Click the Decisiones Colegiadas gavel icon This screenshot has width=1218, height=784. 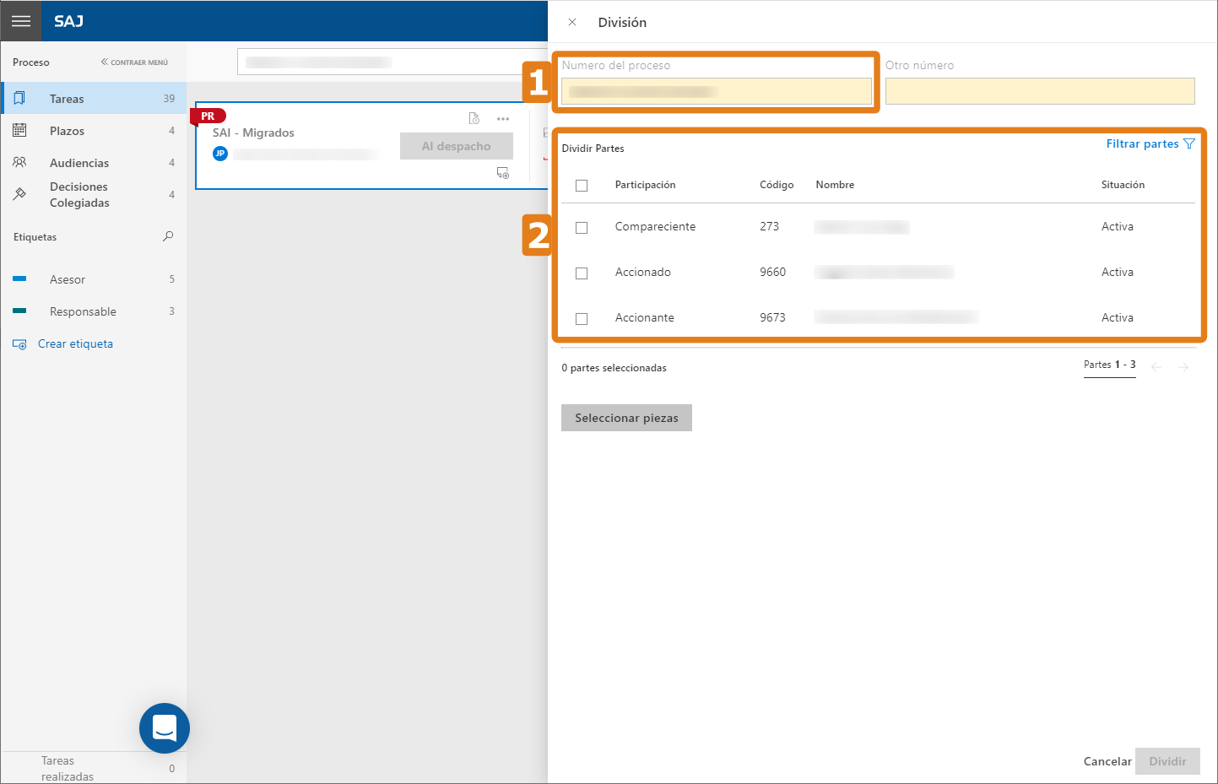tap(19, 194)
